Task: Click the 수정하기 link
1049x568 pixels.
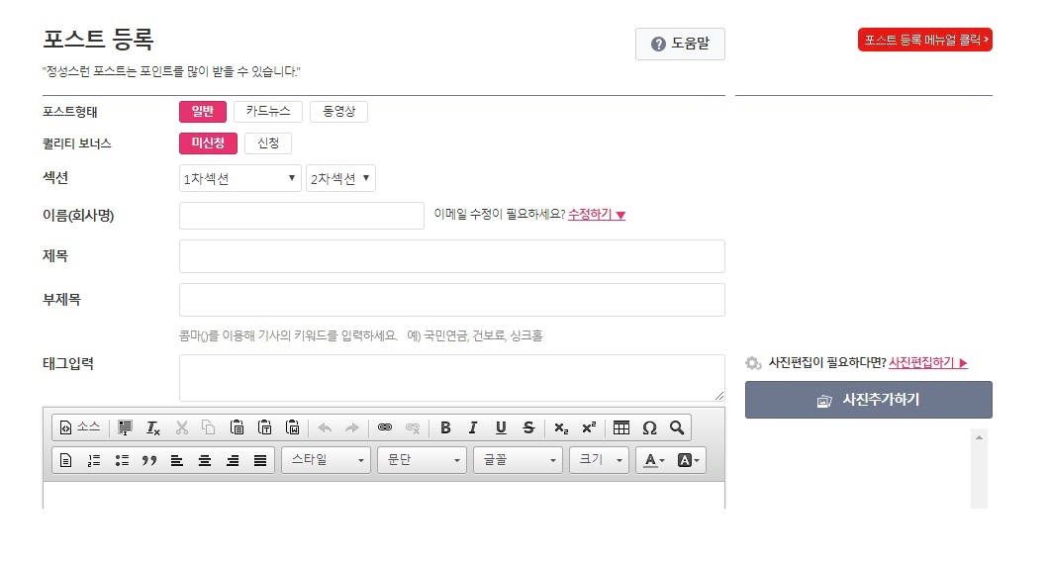Action: tap(597, 215)
